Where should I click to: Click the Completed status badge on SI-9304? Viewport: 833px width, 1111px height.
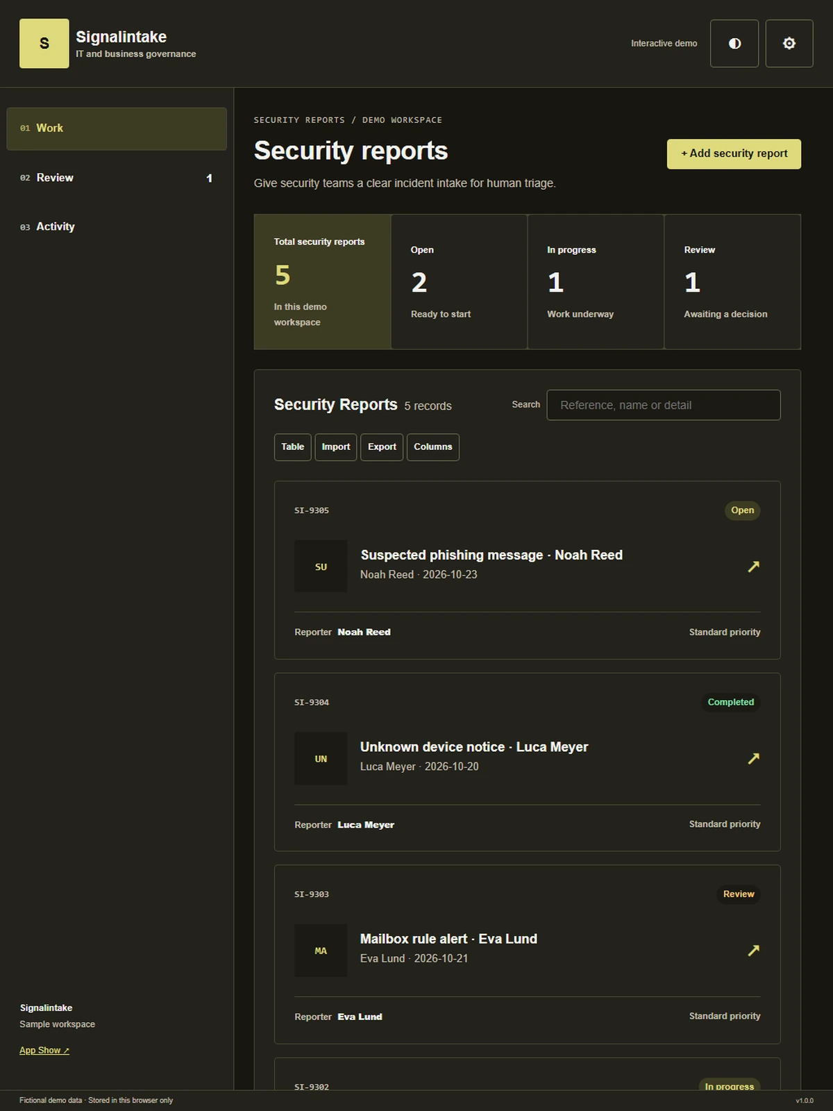(730, 702)
